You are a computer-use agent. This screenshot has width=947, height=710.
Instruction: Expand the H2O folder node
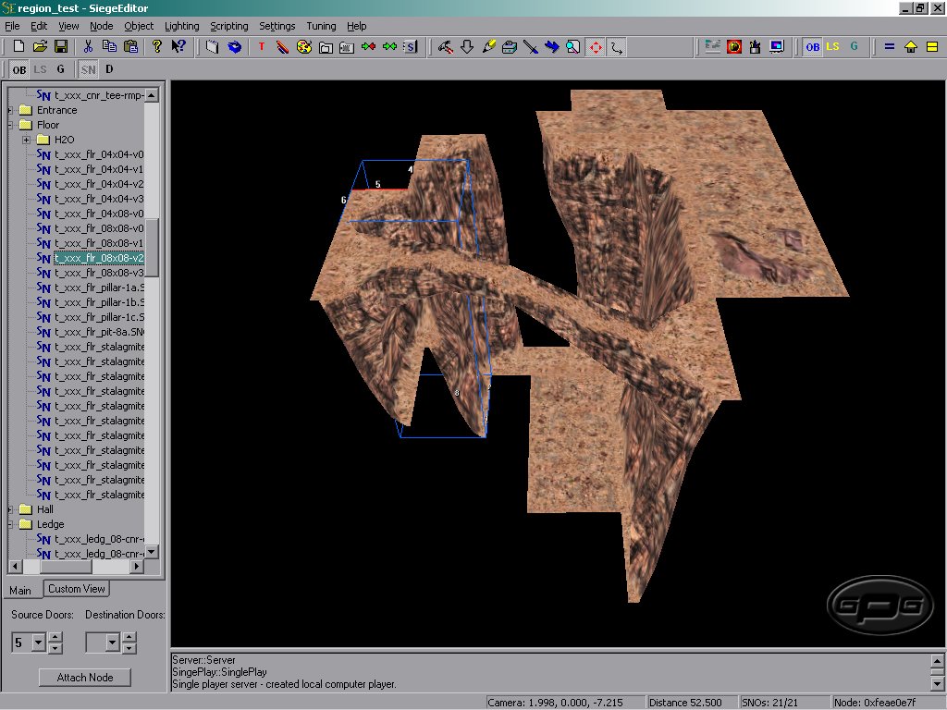pos(27,140)
